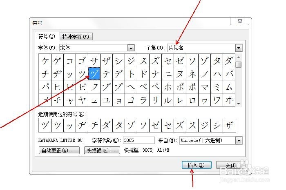Click the symbol grid scrollbar down arrow
286x190 pixels.
pos(239,104)
